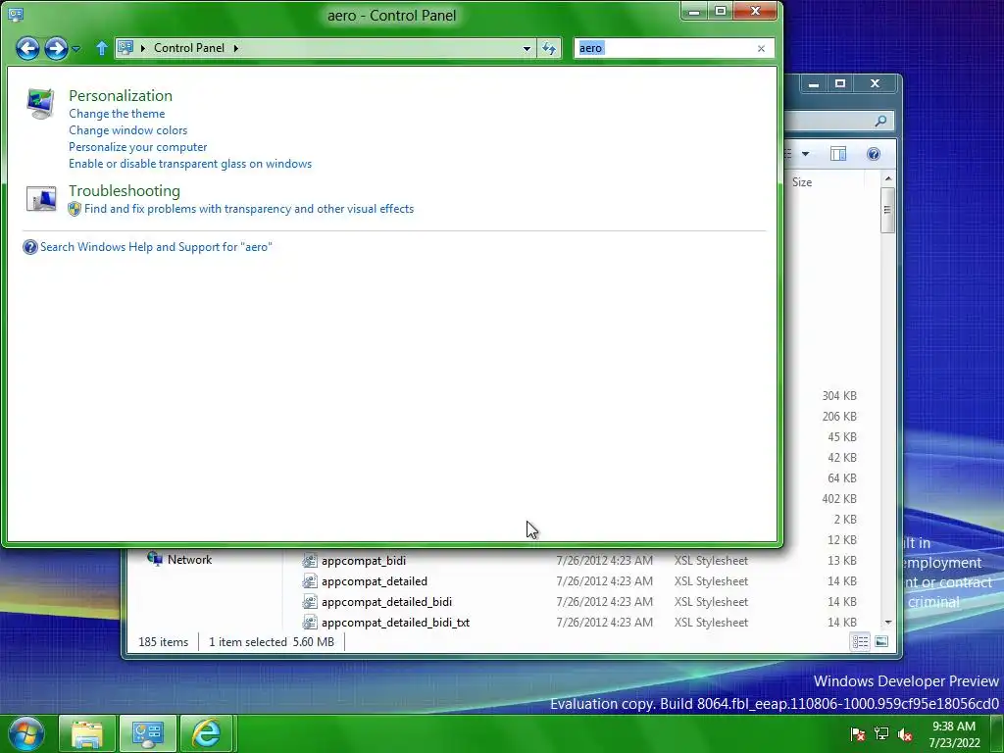Viewport: 1004px width, 753px height.
Task: Select file appcompat_bidi
Action: [364, 560]
